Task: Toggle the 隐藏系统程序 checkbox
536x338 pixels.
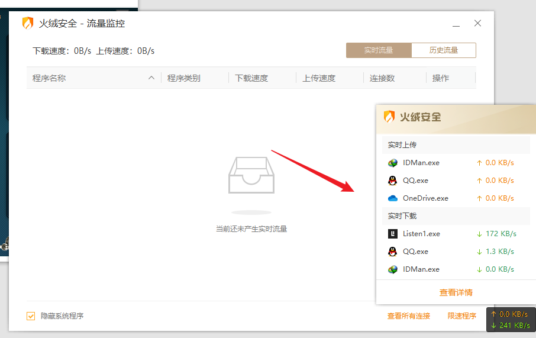Action: pyautogui.click(x=31, y=316)
